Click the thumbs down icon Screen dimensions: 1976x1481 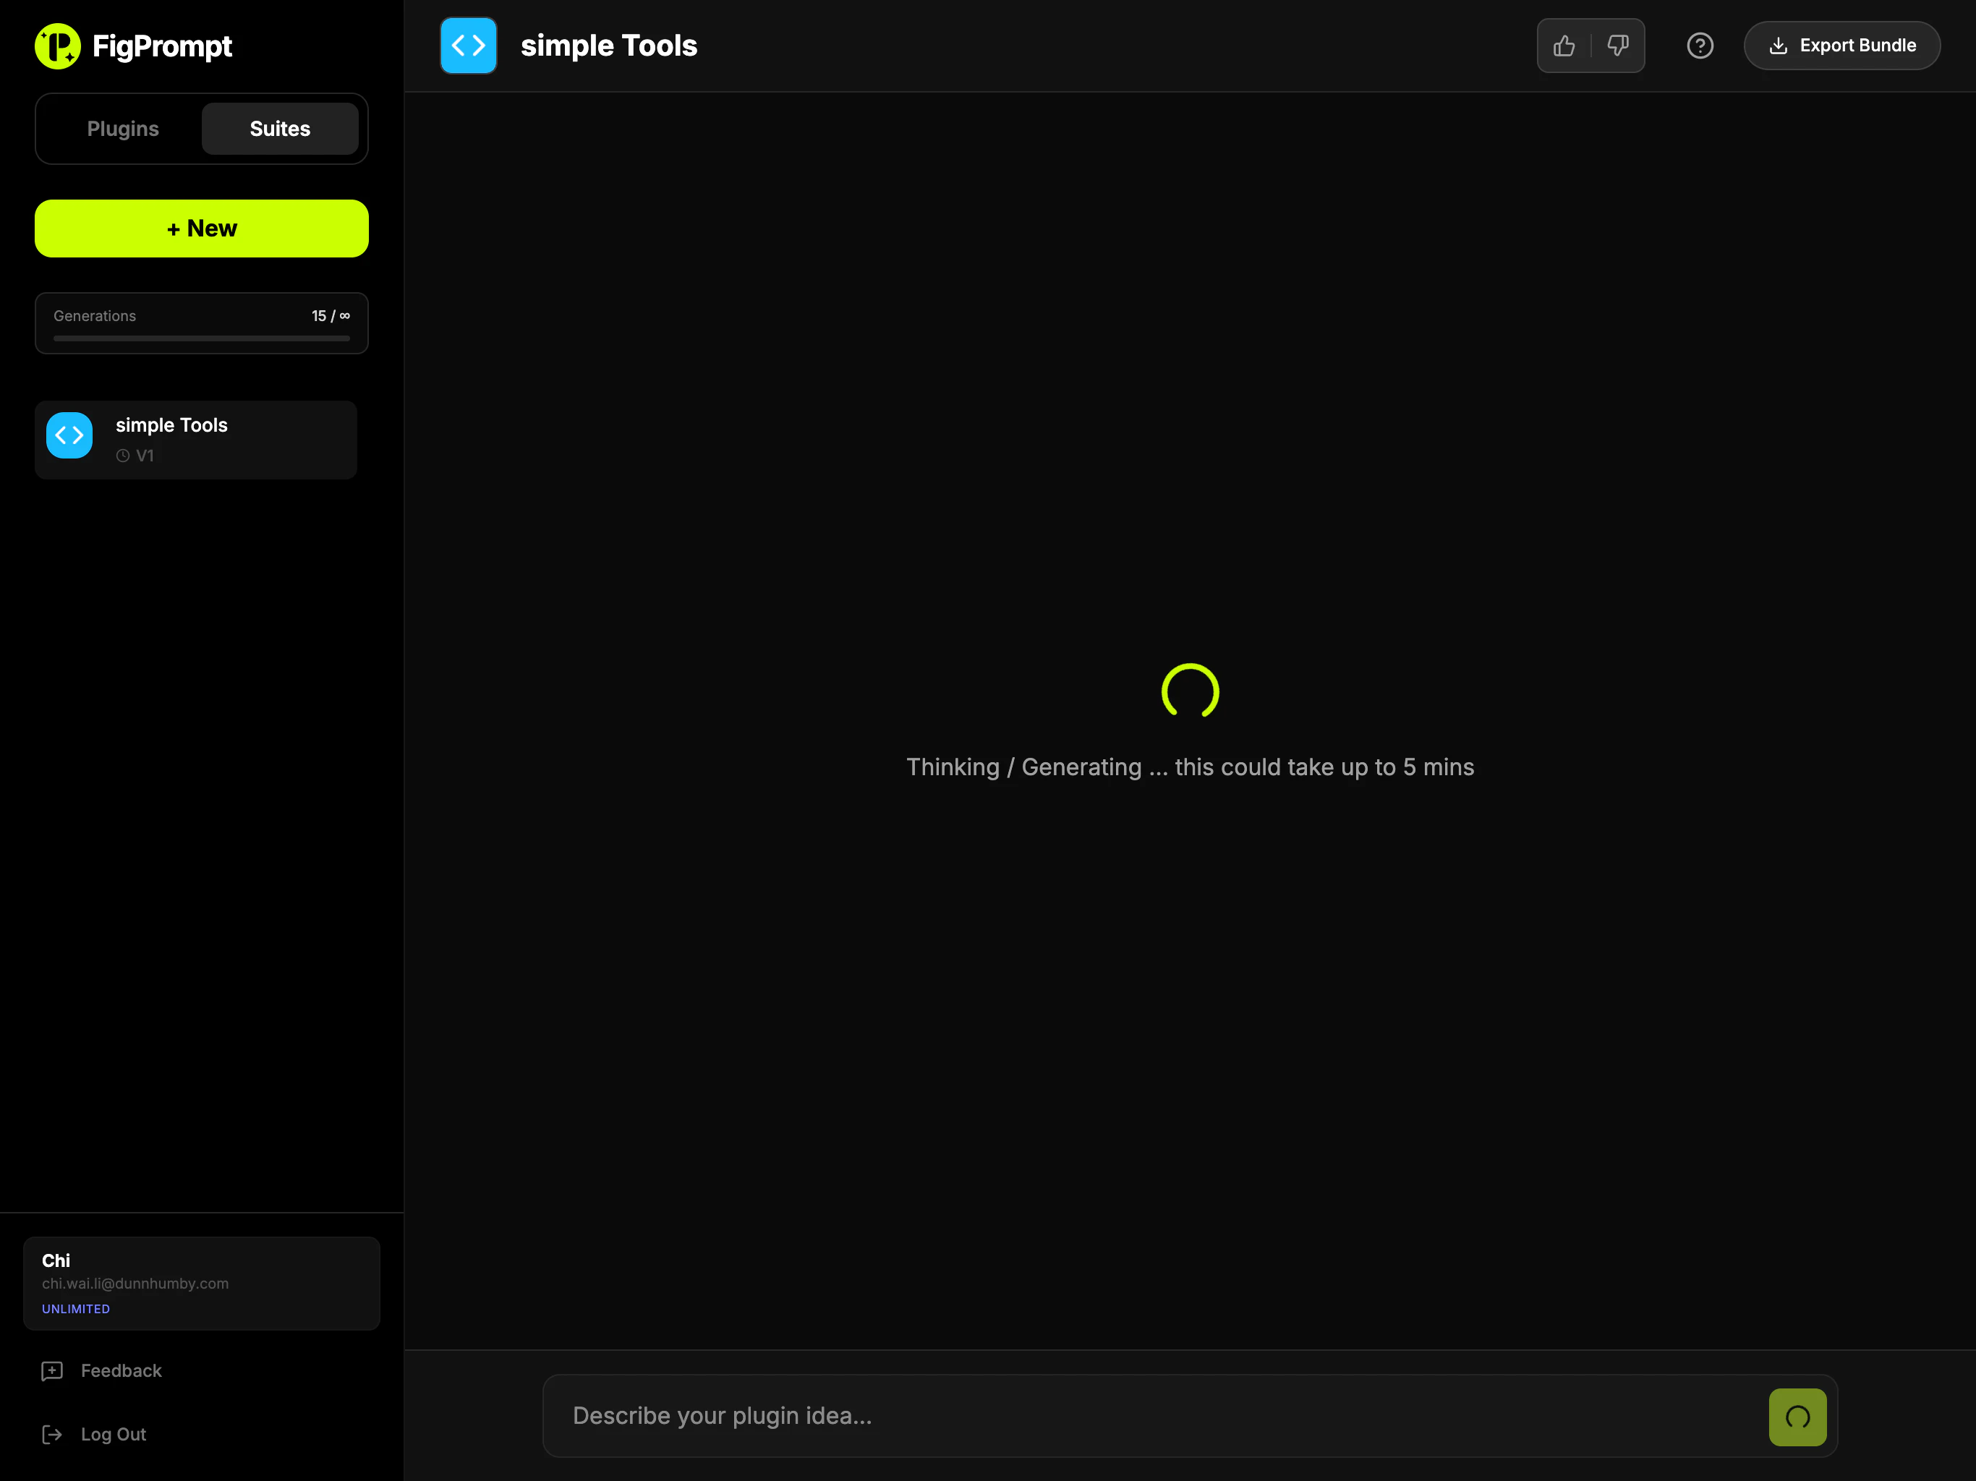point(1618,46)
